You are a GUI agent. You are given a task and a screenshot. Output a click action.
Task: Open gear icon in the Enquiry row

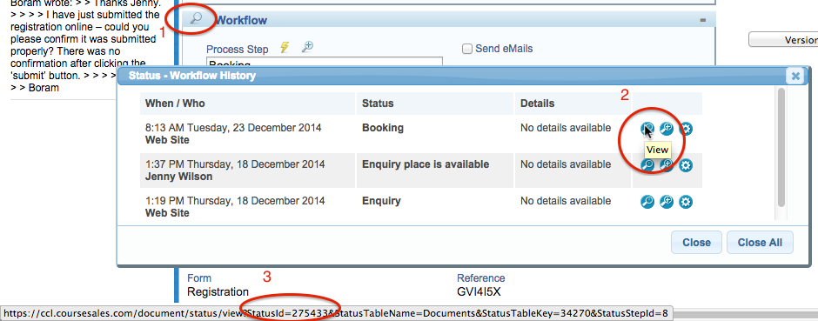(x=686, y=202)
